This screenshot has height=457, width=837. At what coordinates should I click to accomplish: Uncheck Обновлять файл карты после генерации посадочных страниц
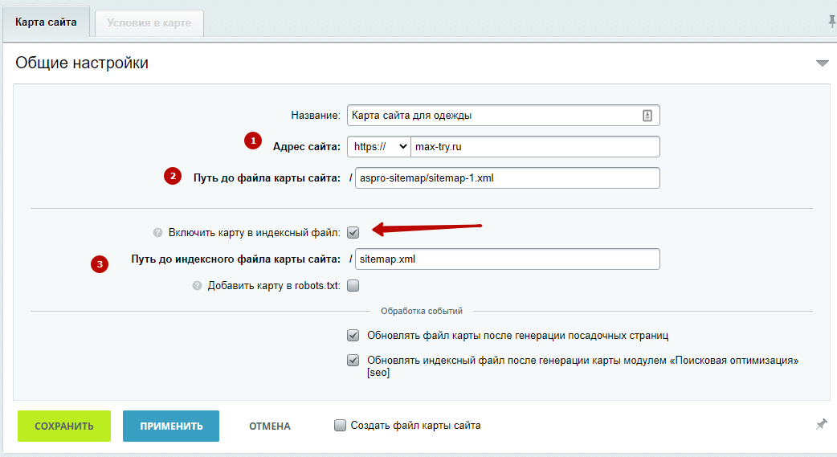click(x=353, y=335)
